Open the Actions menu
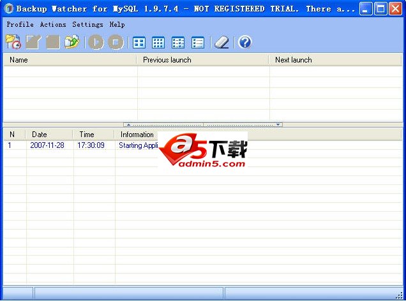Image resolution: width=406 pixels, height=301 pixels. (53, 24)
